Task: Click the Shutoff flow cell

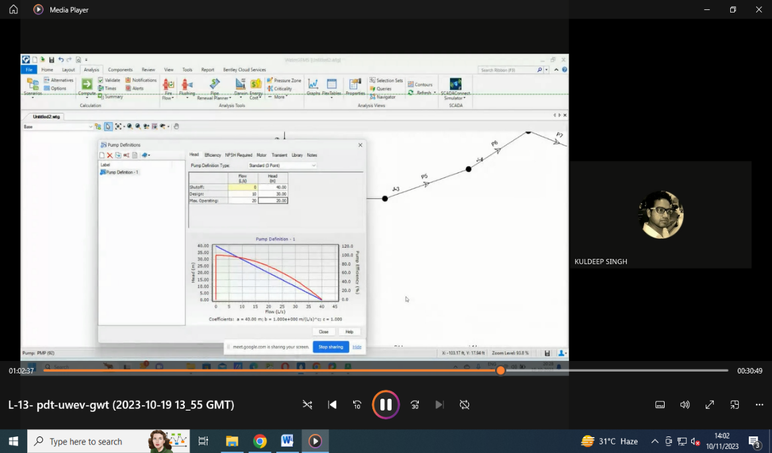Action: tap(243, 187)
